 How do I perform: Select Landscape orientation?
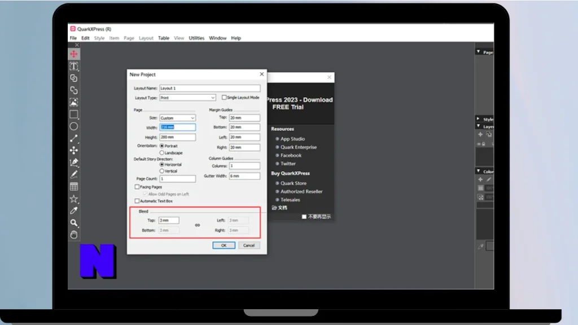(x=162, y=152)
